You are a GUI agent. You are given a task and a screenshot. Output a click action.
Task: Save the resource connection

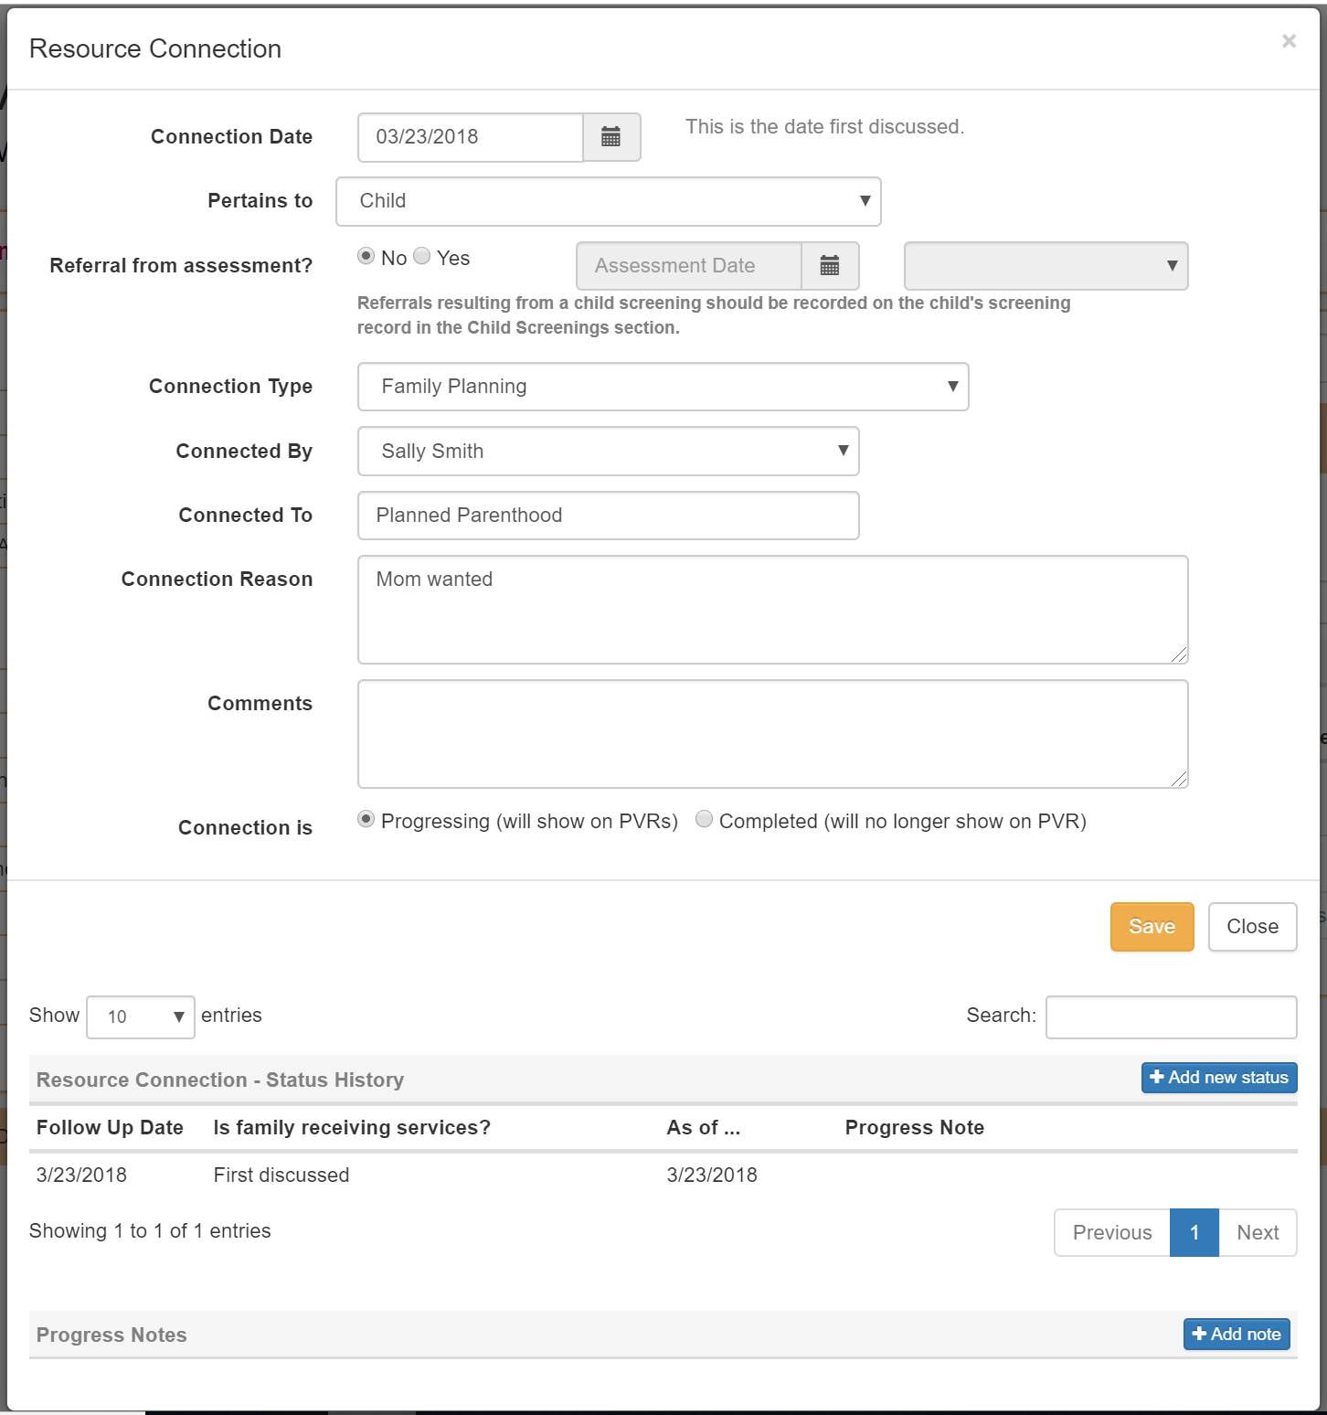(1152, 927)
